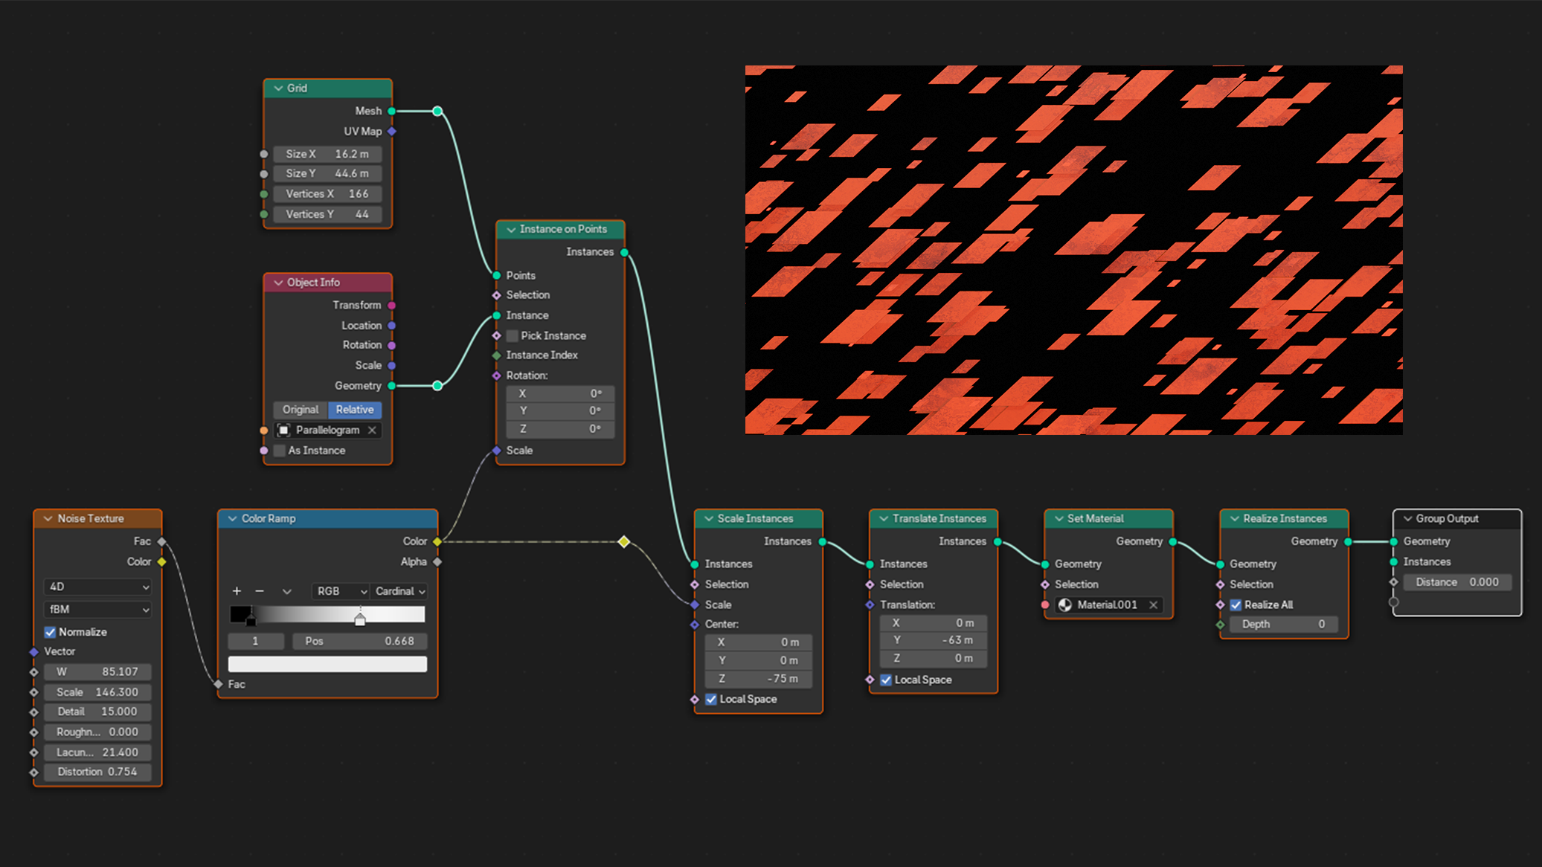Enable Pick Instance on the Instance on Points node
The image size is (1542, 867).
pos(513,335)
